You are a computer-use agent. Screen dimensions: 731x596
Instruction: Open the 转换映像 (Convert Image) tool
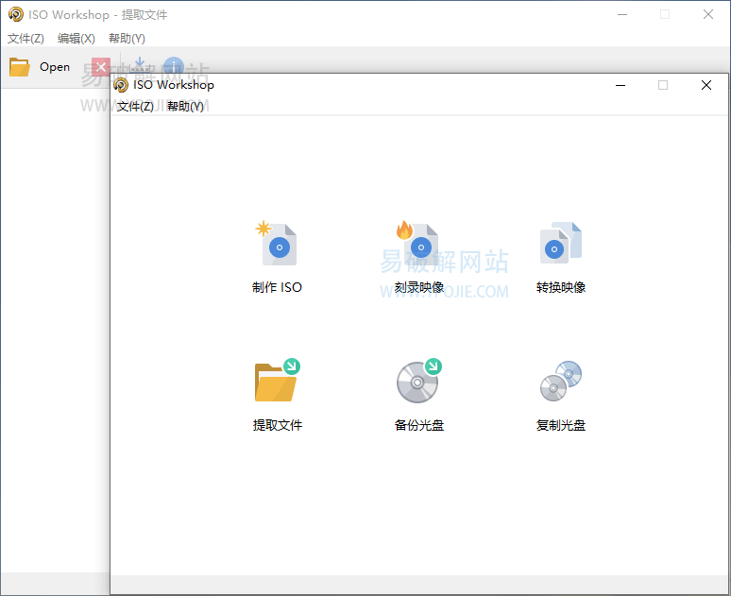(x=560, y=257)
